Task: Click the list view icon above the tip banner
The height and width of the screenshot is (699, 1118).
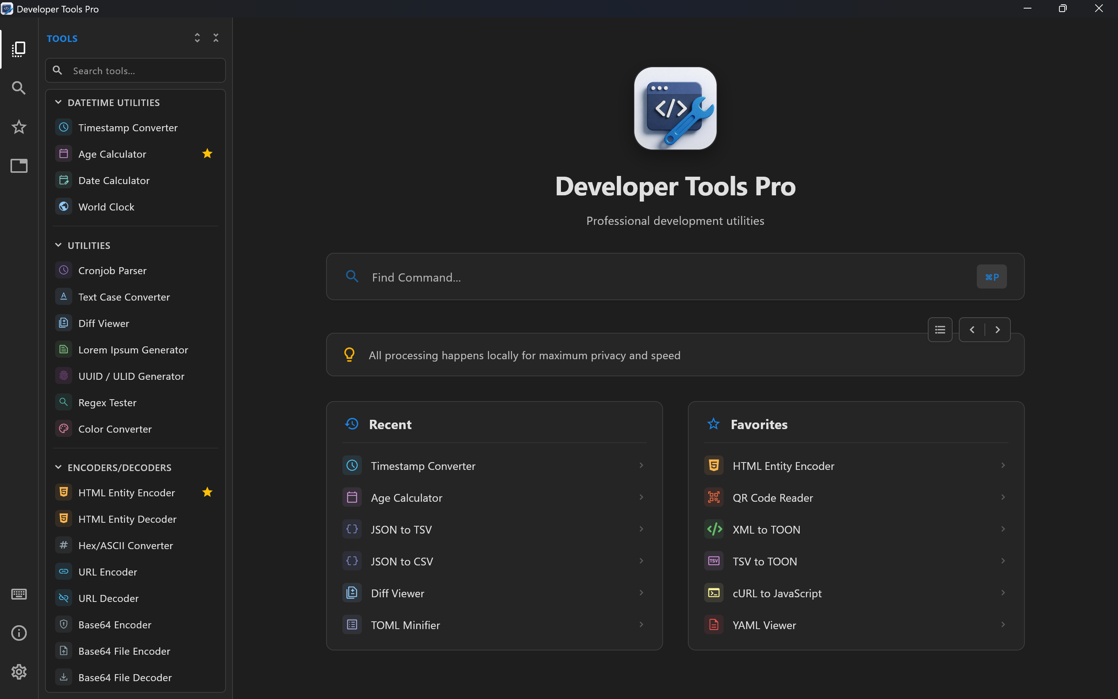Action: click(940, 330)
